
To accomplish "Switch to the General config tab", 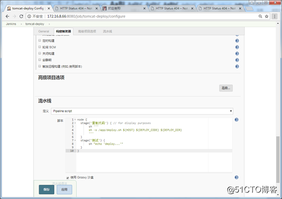I will click(x=44, y=31).
